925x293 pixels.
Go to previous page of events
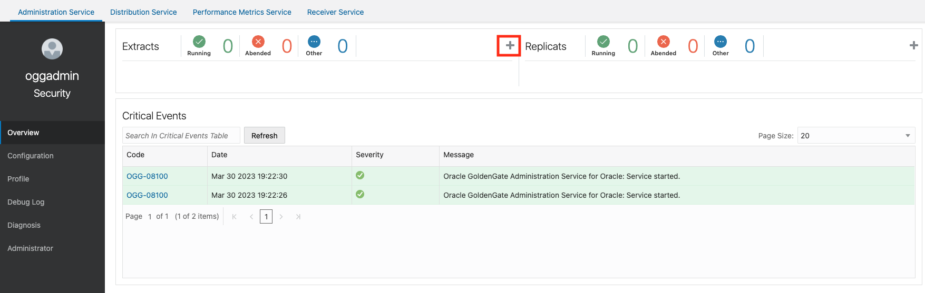[x=251, y=217]
